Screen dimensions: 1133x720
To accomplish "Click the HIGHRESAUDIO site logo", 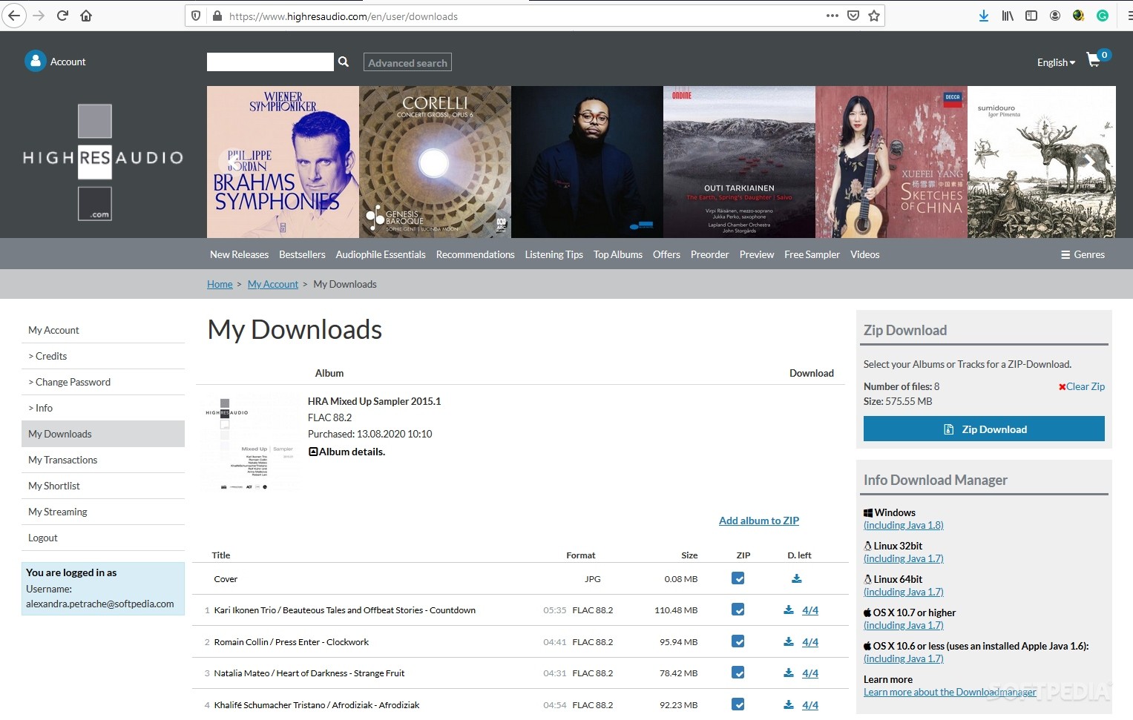I will pyautogui.click(x=103, y=162).
